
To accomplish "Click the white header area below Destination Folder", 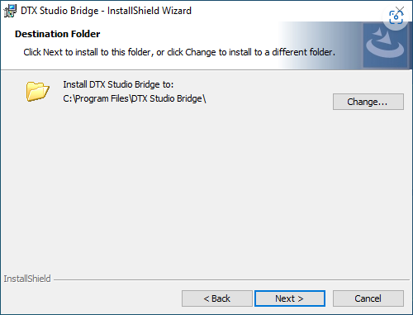I will (x=138, y=64).
